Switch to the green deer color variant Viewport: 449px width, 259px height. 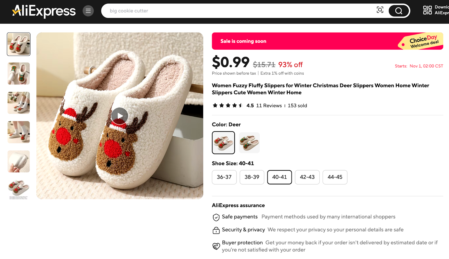249,143
